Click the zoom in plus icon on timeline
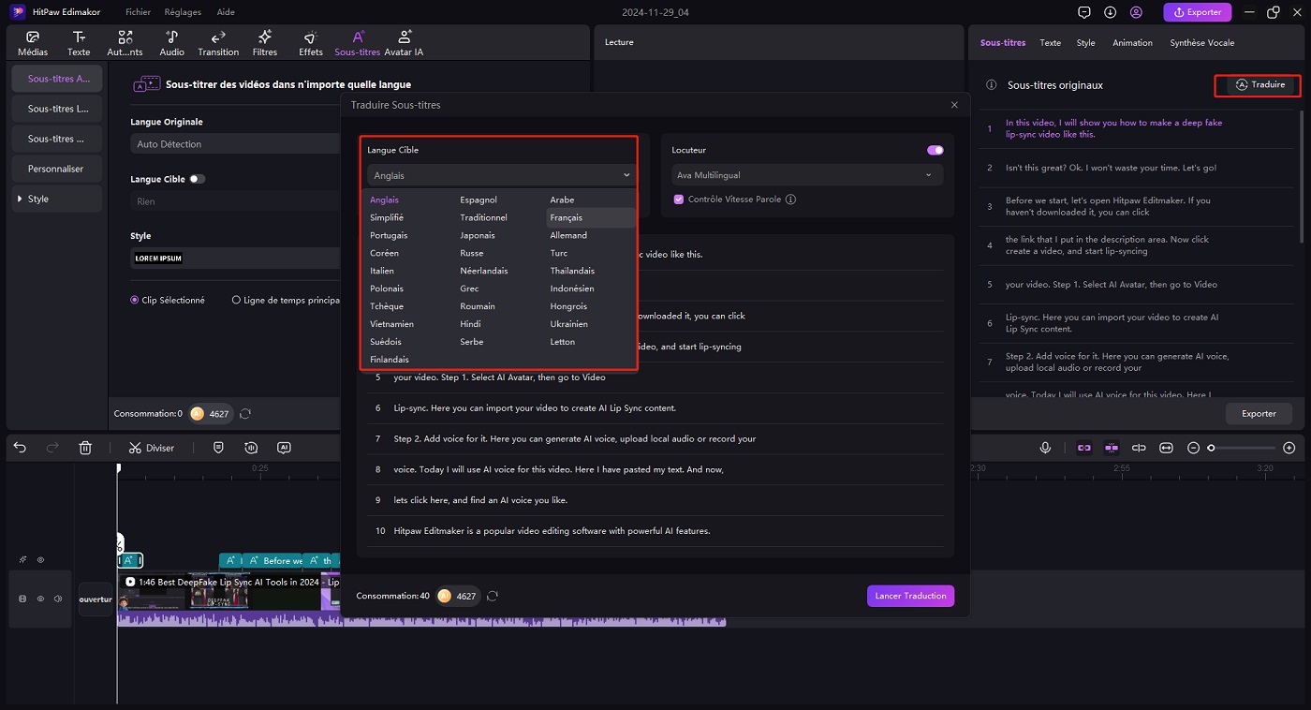1311x710 pixels. (1289, 448)
